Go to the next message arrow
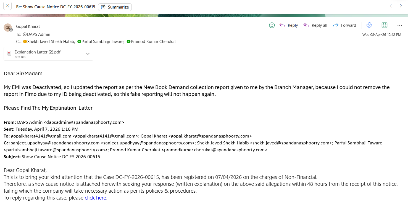408x210 pixels. point(401,6)
